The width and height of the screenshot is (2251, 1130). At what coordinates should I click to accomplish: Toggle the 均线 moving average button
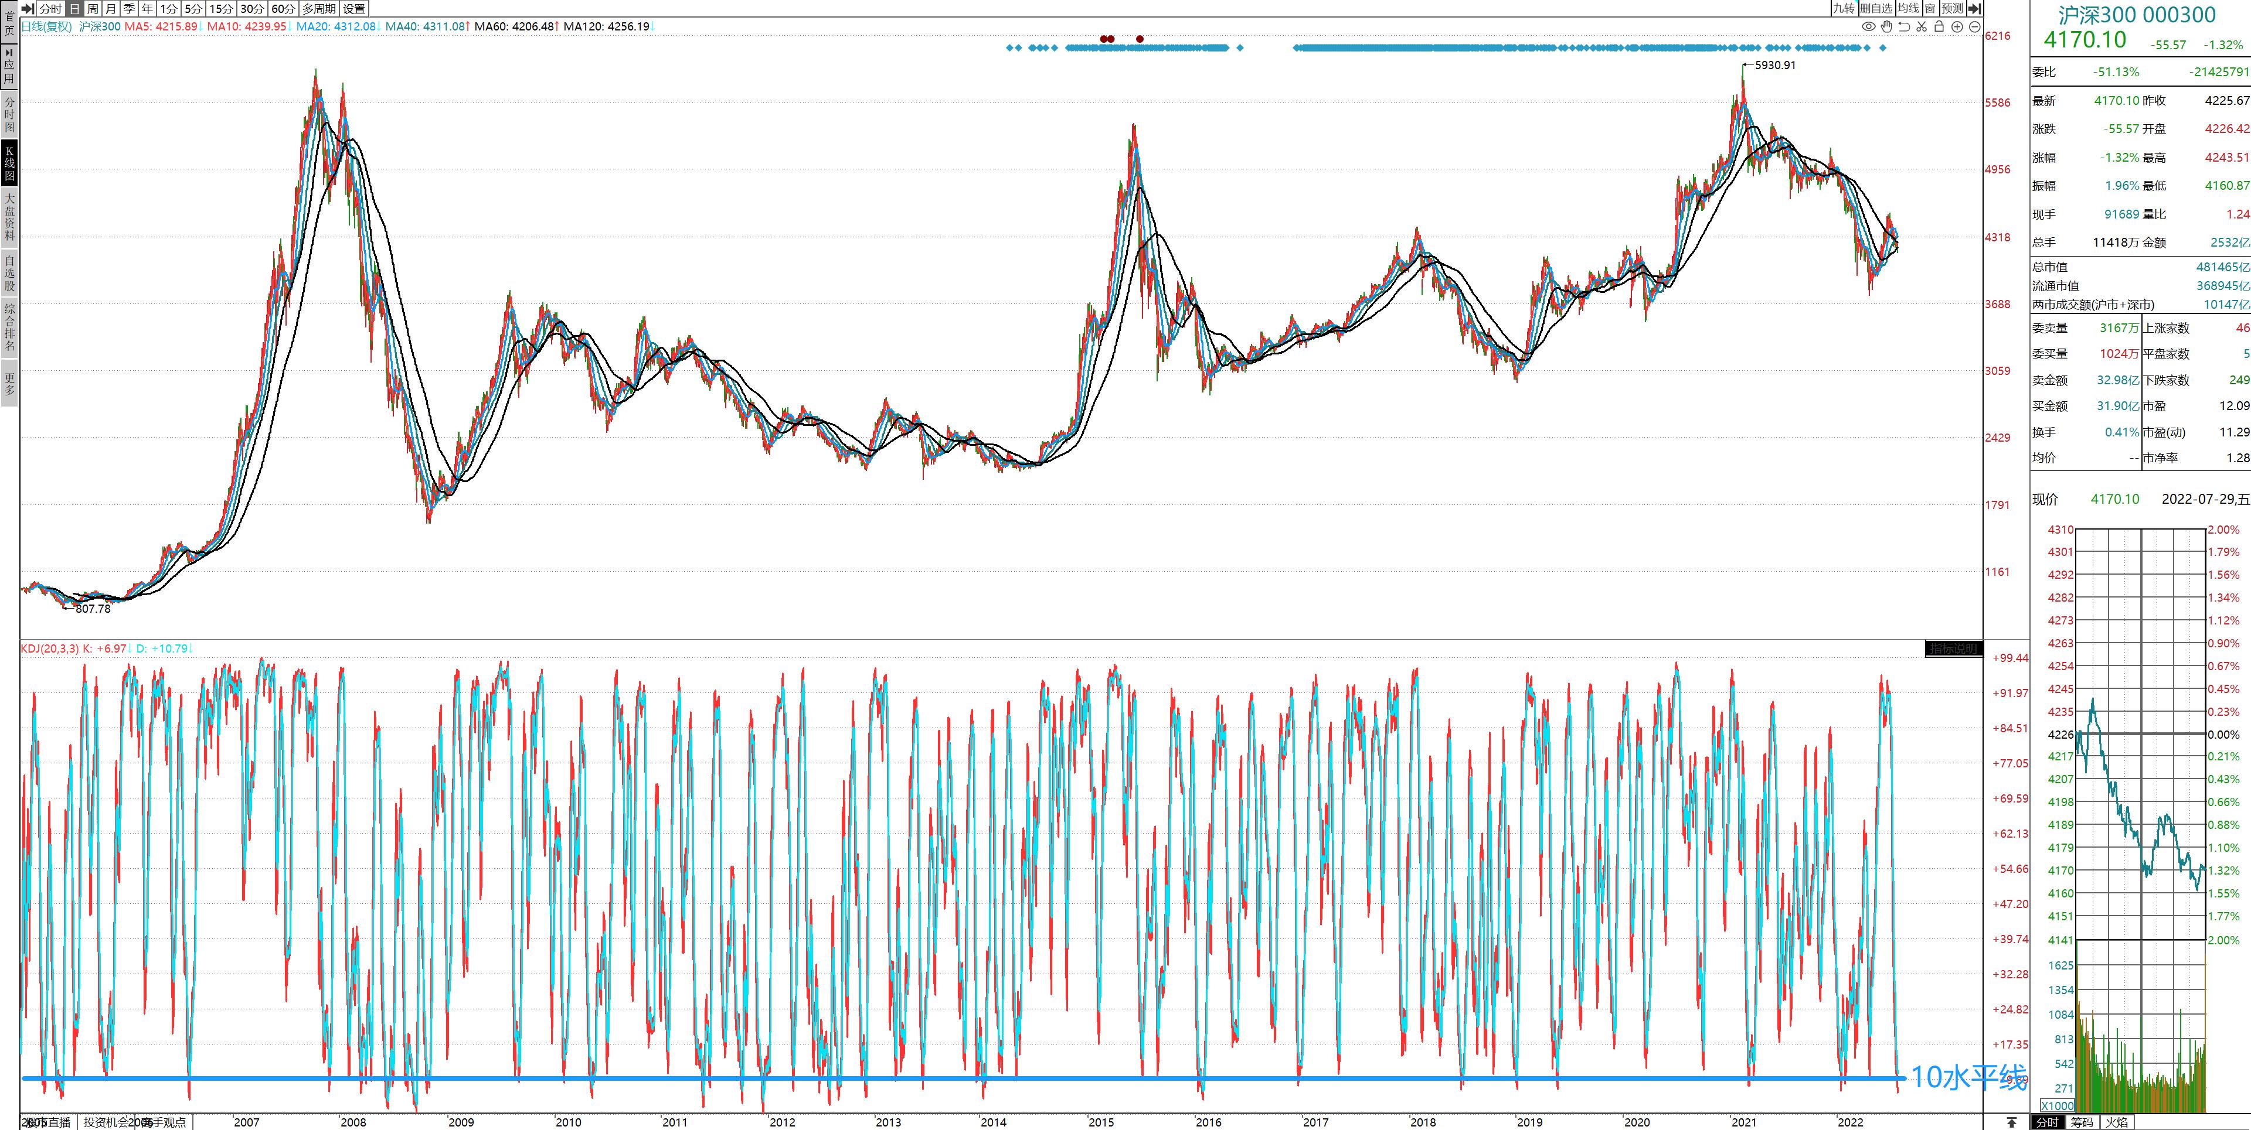[1909, 9]
